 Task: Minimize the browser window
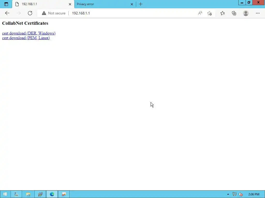click(x=242, y=3)
